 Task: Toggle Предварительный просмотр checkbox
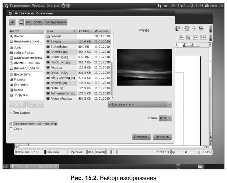11,124
